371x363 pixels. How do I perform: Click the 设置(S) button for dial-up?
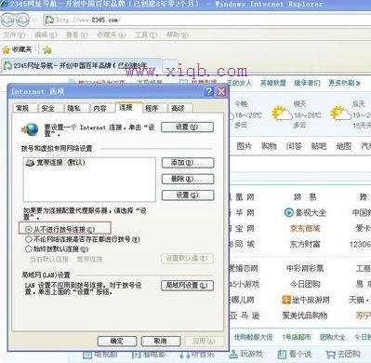tap(188, 195)
